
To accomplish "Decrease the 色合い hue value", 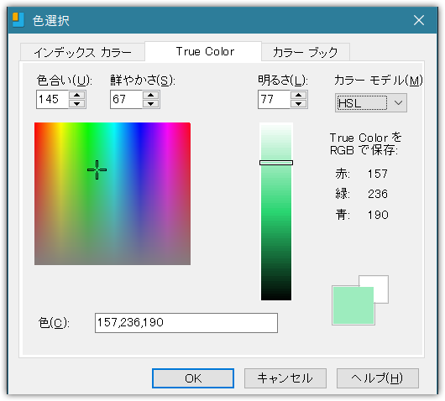I will (x=77, y=103).
